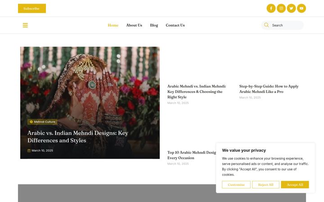Open the Top 10 Arabic Mehndi Designs article
324x202 pixels.
(192, 155)
